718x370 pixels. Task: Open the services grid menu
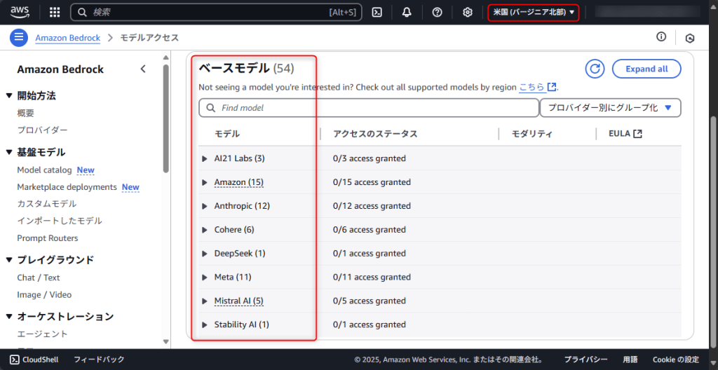tap(55, 13)
